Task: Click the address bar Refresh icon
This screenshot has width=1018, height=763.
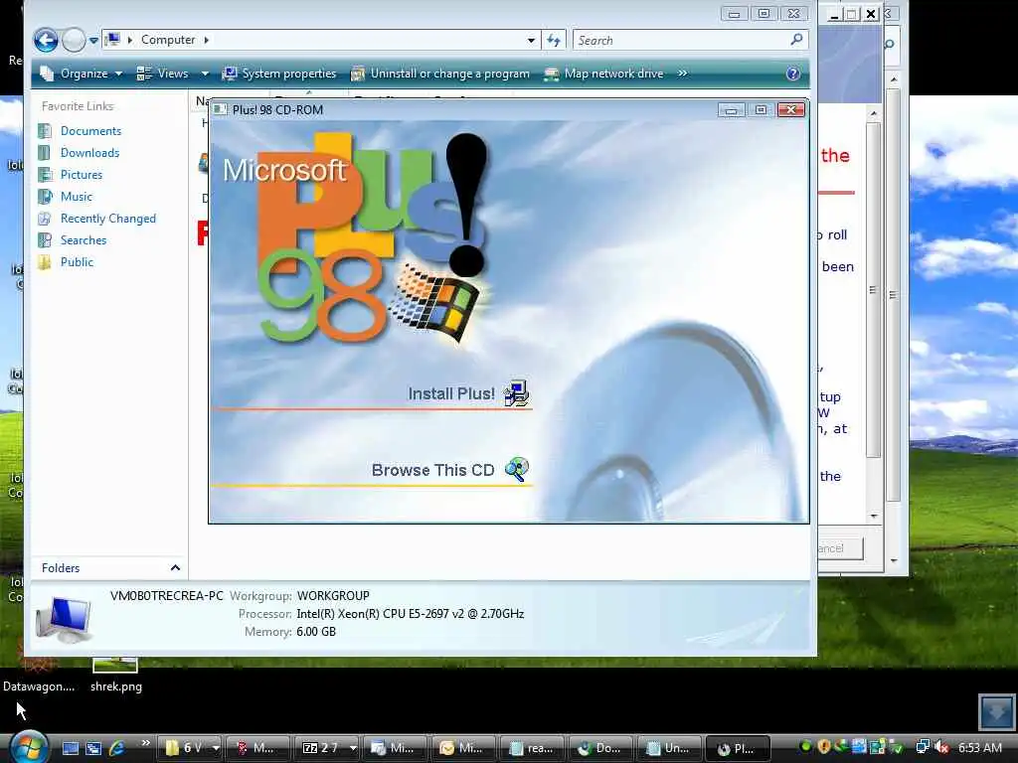Action: [554, 40]
